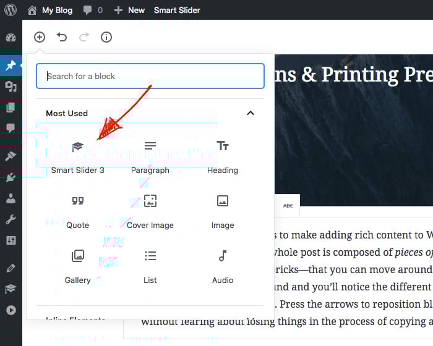Open Smart Slider admin bar item
The image size is (433, 346).
[177, 11]
